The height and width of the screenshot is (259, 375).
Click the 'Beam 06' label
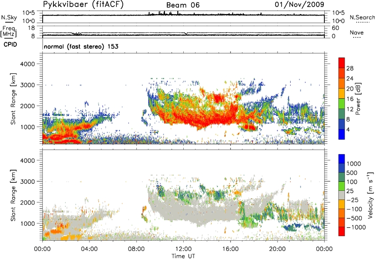click(183, 5)
